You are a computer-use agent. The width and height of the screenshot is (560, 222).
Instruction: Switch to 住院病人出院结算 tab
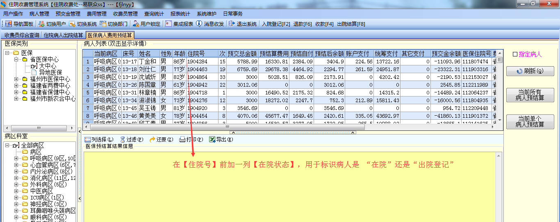[64, 36]
